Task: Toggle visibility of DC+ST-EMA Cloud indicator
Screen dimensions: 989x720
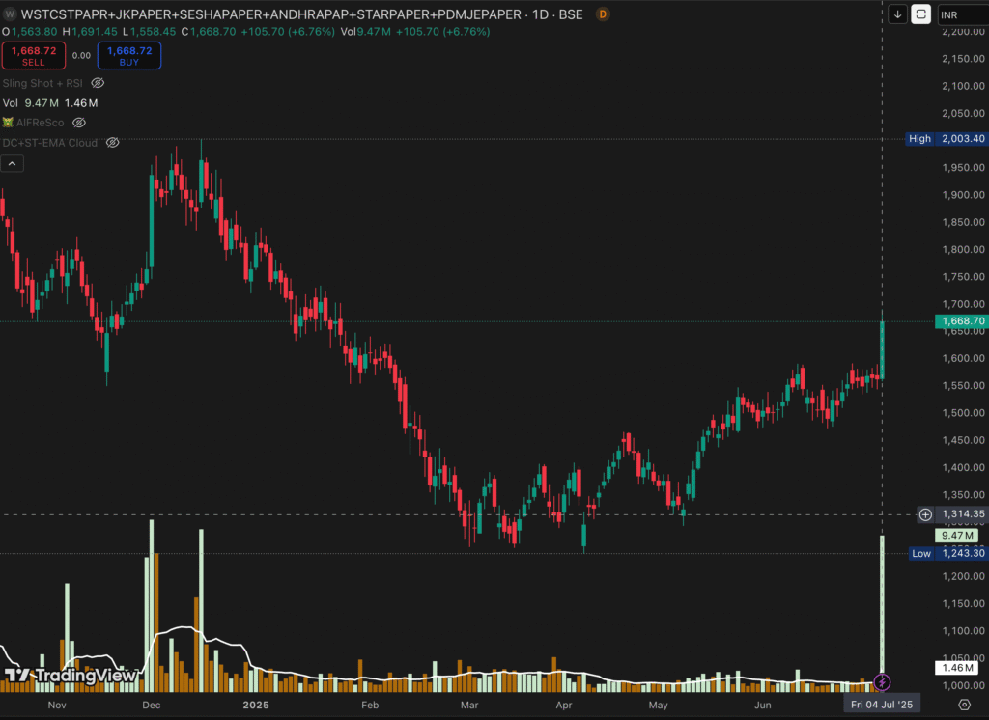Action: 112,143
